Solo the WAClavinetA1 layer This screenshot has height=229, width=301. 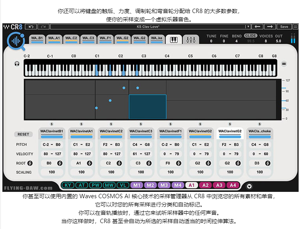point(81,124)
